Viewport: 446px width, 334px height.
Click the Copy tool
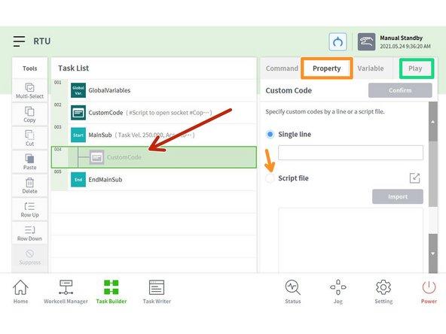[29, 114]
